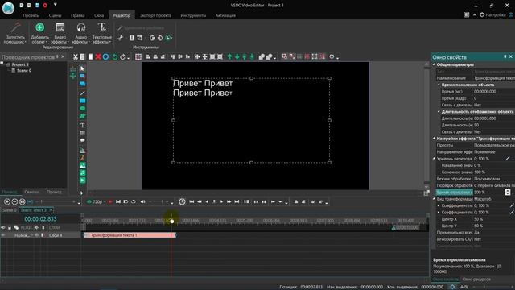The width and height of the screenshot is (515, 290).
Task: Click the timeline zoom out minus icon
Action: [14, 201]
